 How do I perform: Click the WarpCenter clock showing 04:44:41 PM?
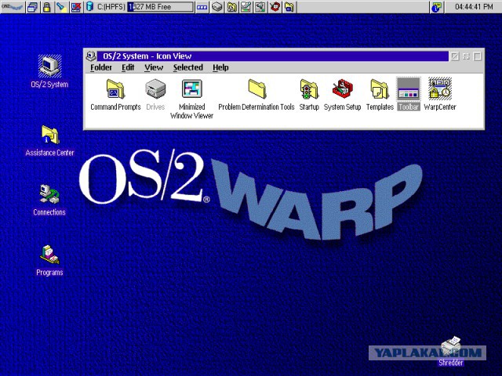click(x=474, y=7)
